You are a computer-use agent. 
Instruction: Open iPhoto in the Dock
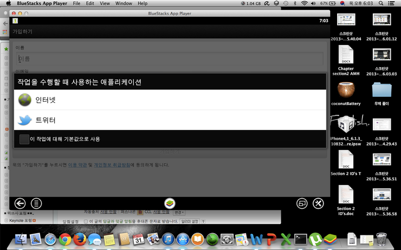tap(153, 239)
